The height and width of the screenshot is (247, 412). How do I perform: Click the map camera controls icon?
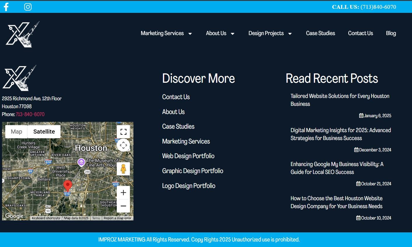[123, 145]
